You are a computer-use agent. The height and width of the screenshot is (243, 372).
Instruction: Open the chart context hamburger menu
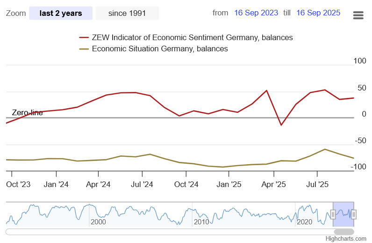coord(358,15)
